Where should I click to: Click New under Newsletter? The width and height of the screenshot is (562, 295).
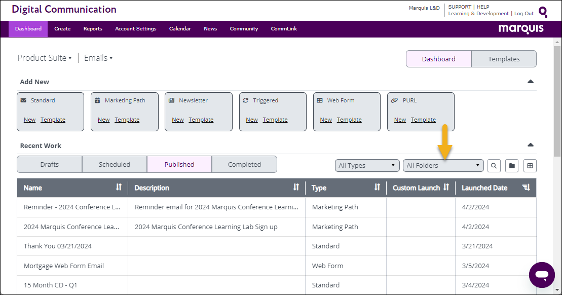[x=178, y=120]
